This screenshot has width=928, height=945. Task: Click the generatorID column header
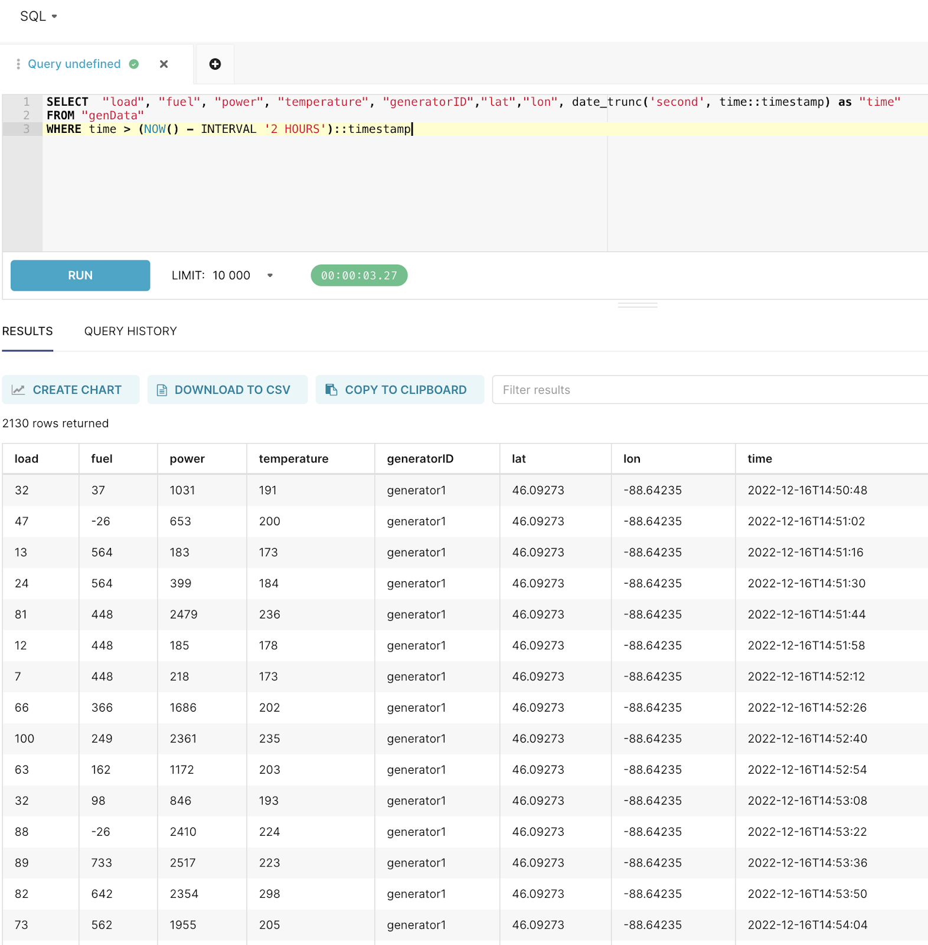(x=420, y=459)
